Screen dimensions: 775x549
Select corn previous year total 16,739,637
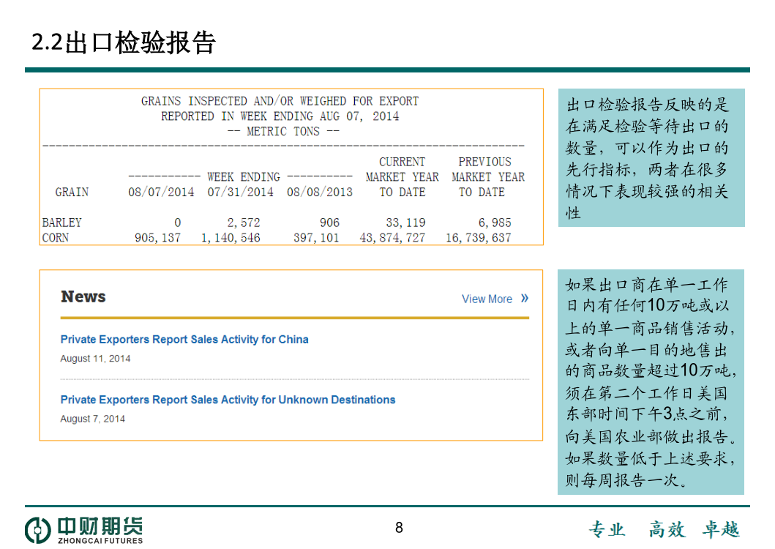click(x=479, y=238)
